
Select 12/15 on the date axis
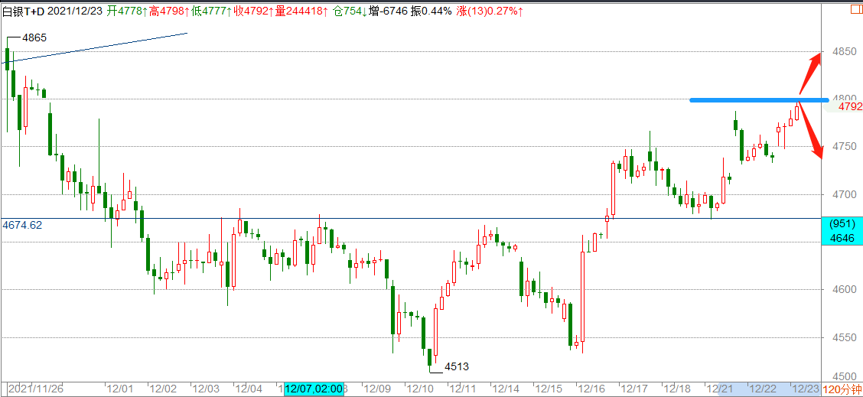pyautogui.click(x=549, y=389)
